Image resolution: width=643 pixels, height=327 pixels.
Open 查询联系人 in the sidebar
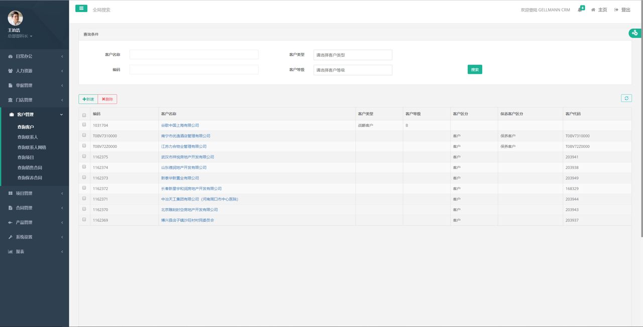coord(28,137)
